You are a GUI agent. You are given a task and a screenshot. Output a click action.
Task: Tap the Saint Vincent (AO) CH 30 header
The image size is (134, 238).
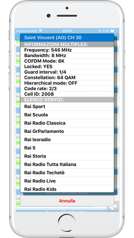click(x=67, y=38)
